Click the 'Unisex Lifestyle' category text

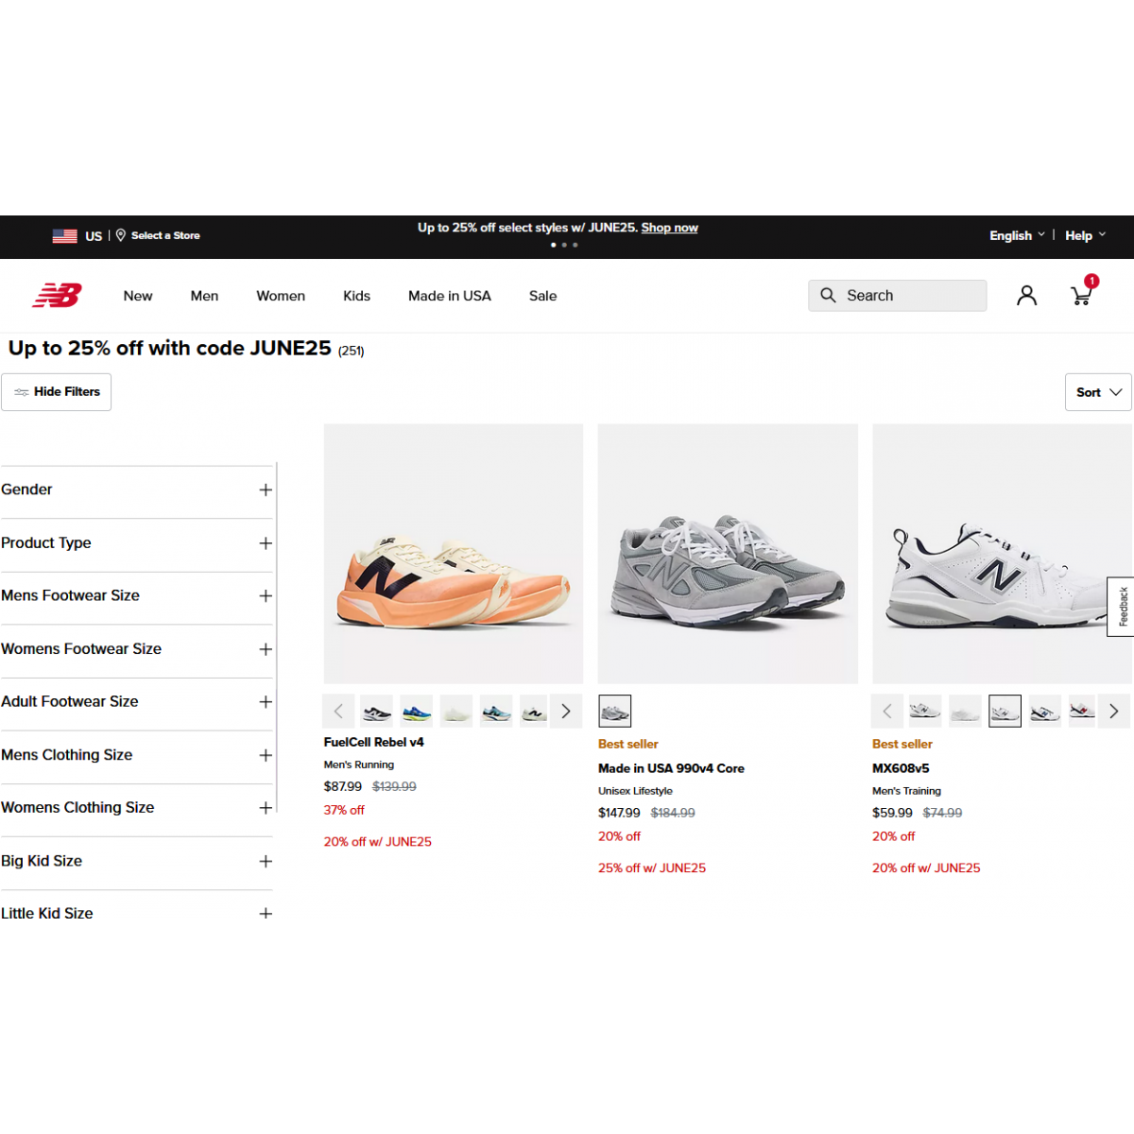click(635, 791)
